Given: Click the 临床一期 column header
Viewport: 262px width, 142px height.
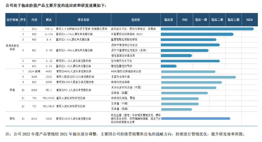Looking at the screenshot, I should 201,20.
